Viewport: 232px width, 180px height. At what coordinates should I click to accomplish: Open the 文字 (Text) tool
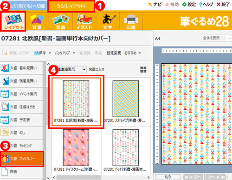108,21
